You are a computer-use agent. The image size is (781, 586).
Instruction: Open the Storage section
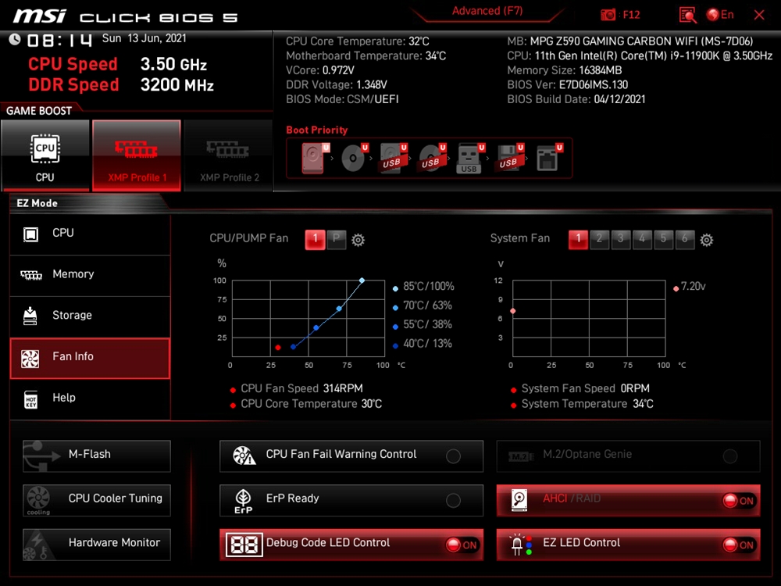pos(90,316)
